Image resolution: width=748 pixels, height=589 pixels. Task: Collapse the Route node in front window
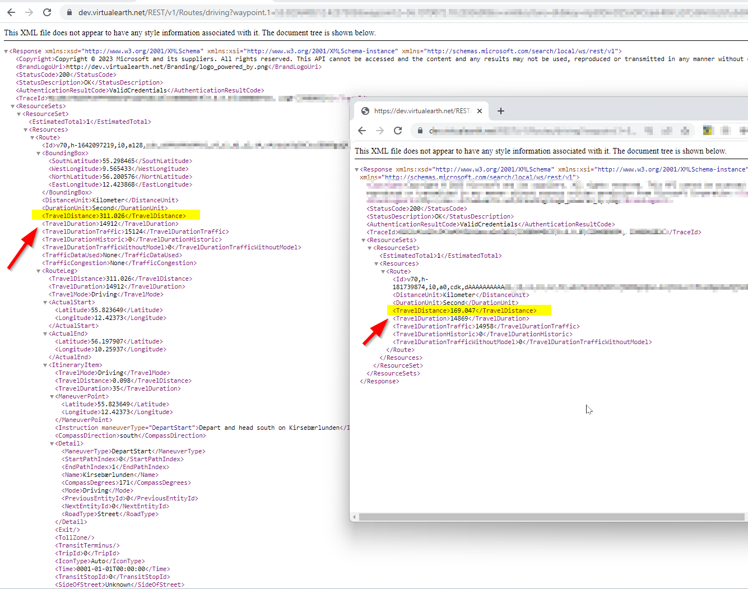coord(383,272)
